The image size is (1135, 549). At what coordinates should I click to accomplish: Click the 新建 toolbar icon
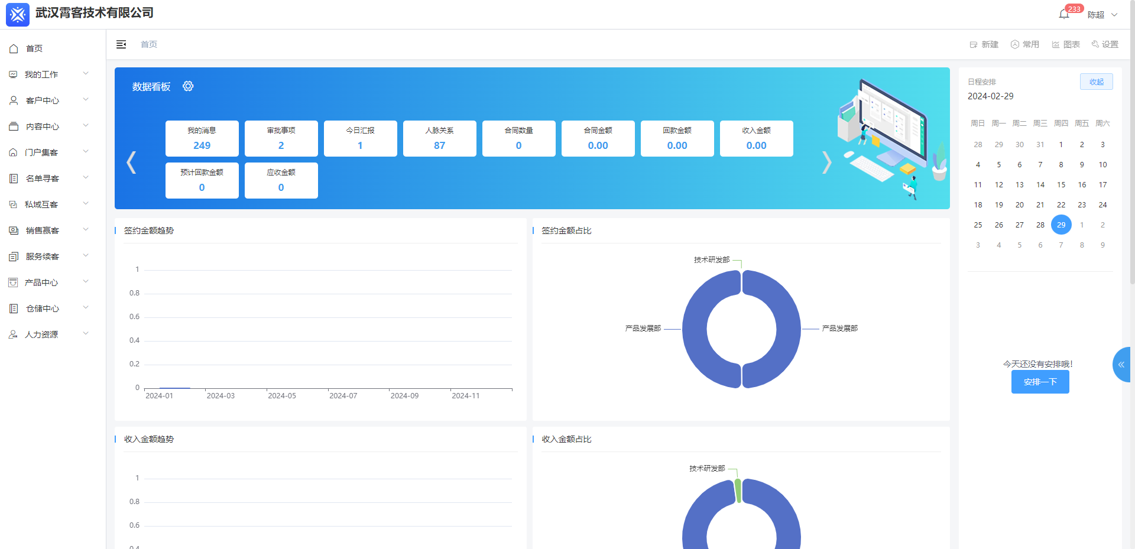point(974,44)
